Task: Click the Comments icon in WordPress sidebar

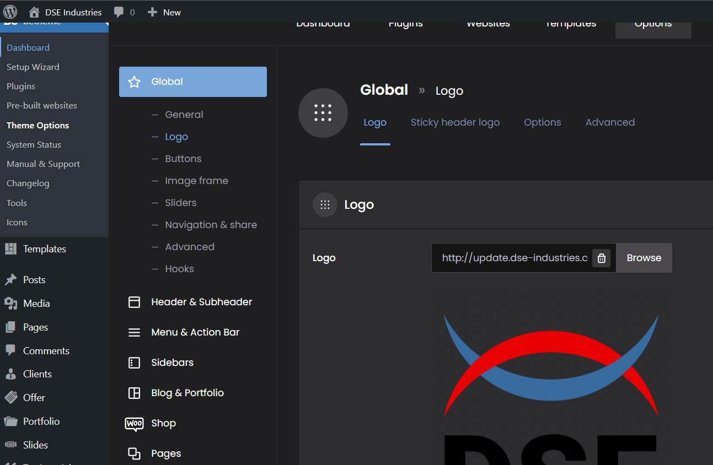Action: pyautogui.click(x=10, y=350)
